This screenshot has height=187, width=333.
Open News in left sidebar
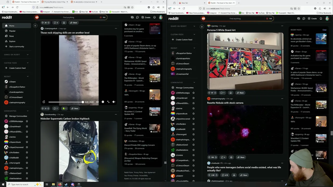(x=17, y=36)
